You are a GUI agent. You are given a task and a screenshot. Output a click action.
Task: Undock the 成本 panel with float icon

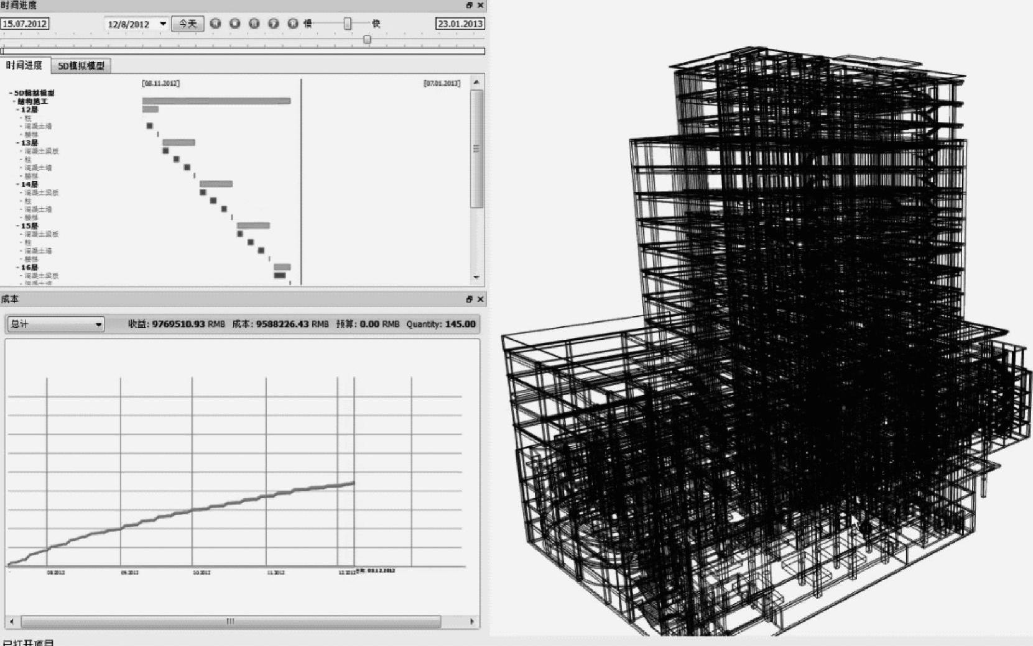(x=469, y=299)
